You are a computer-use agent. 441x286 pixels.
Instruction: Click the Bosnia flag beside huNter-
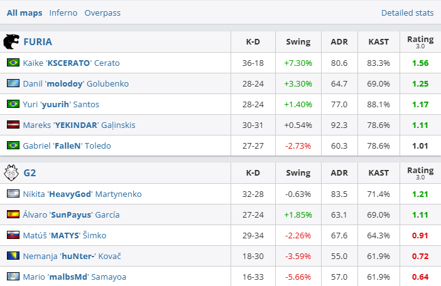13,256
